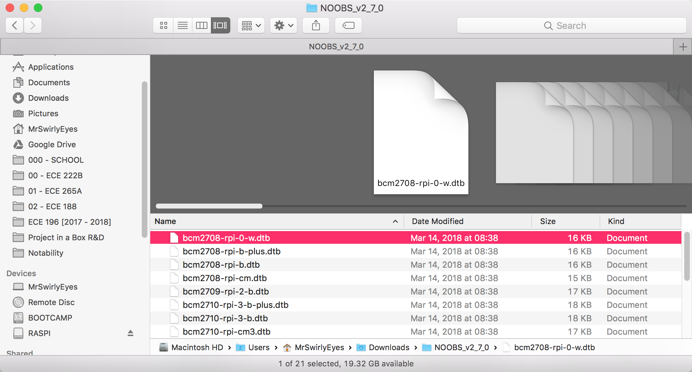Open the item arrangement dropdown
Image resolution: width=692 pixels, height=372 pixels.
coord(251,25)
